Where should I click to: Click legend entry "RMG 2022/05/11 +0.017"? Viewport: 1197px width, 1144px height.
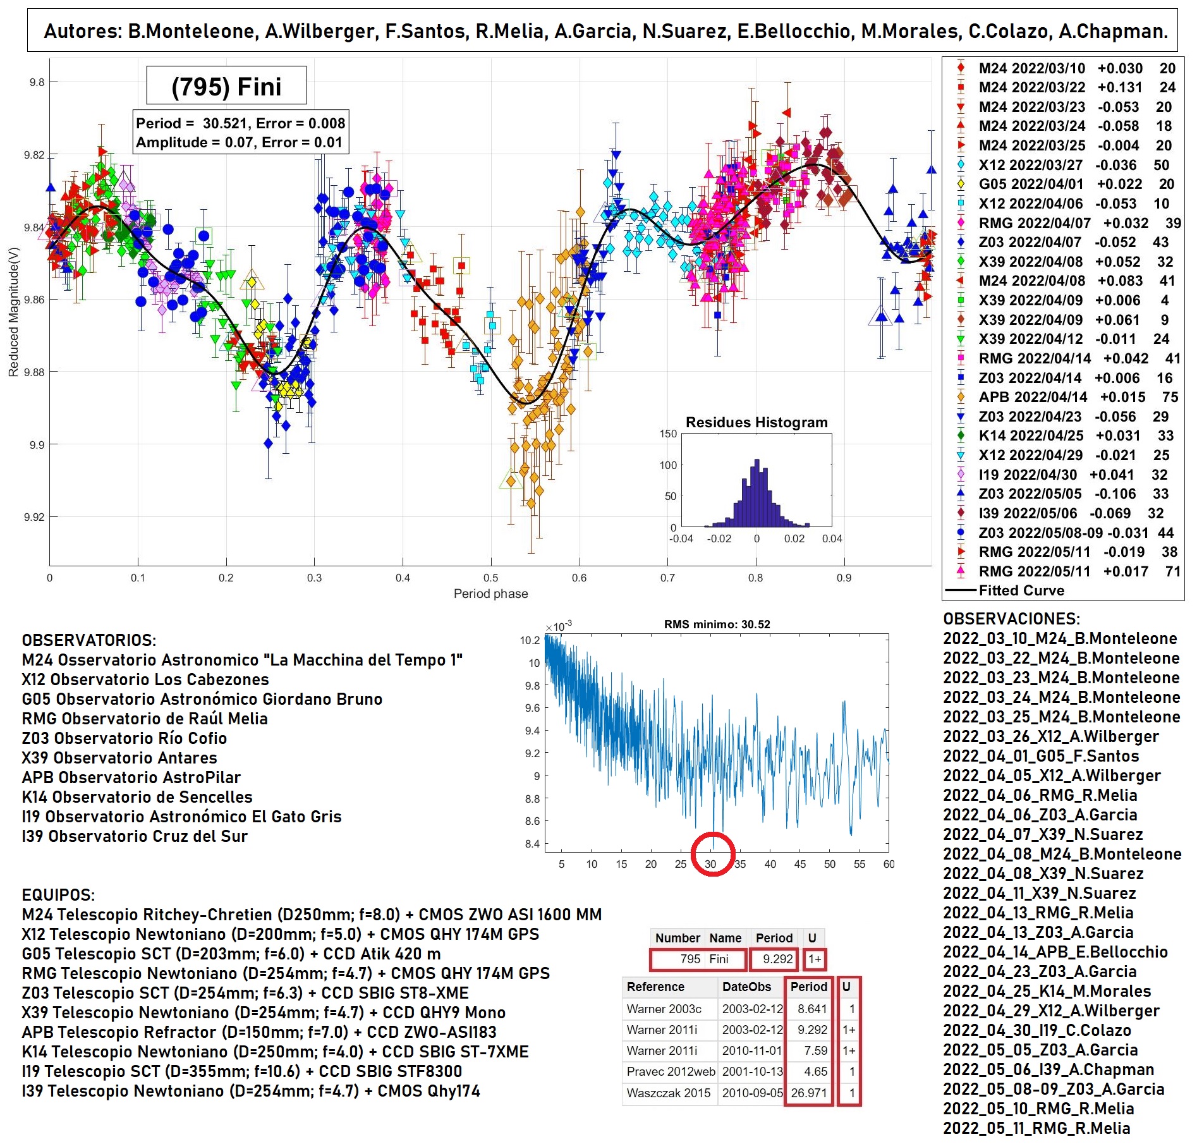[x=1067, y=571]
